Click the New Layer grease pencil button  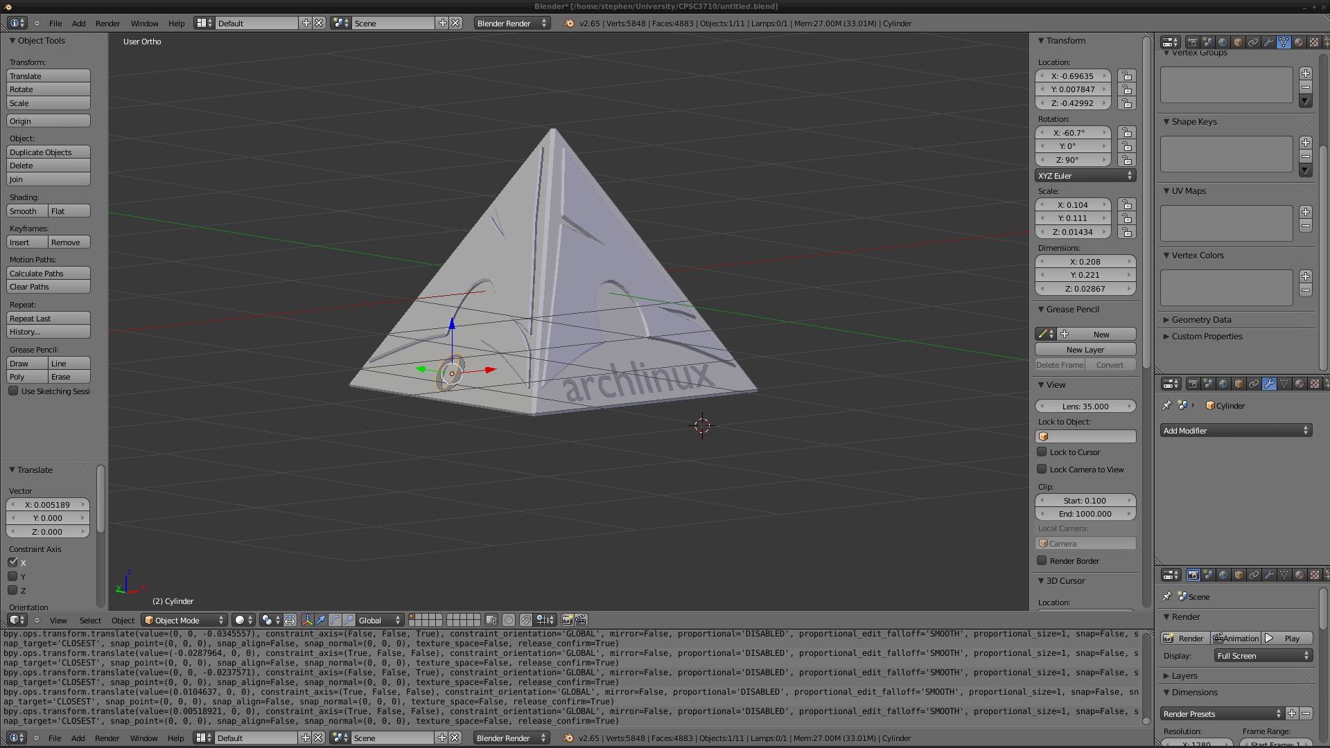pos(1085,350)
